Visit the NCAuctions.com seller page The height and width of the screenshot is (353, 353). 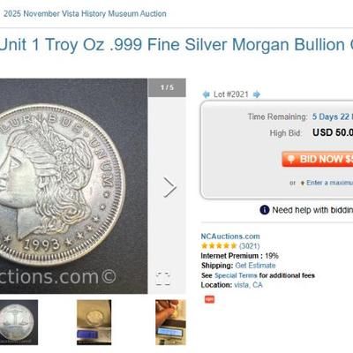tap(230, 237)
